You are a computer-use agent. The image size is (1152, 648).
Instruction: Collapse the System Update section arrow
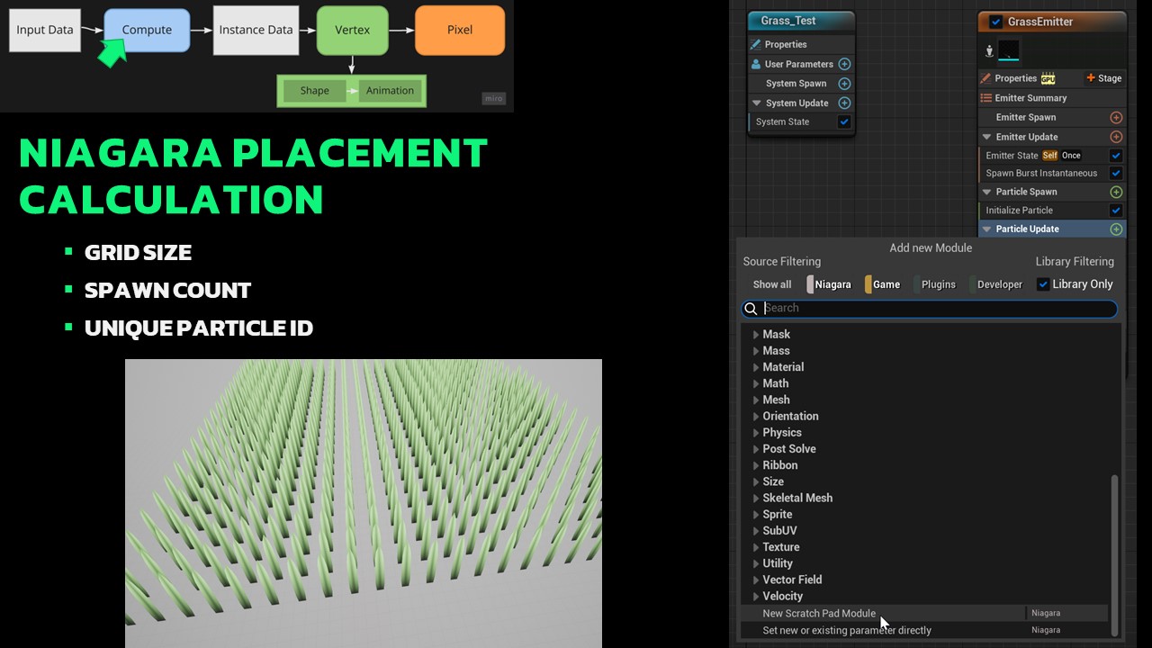pyautogui.click(x=756, y=103)
